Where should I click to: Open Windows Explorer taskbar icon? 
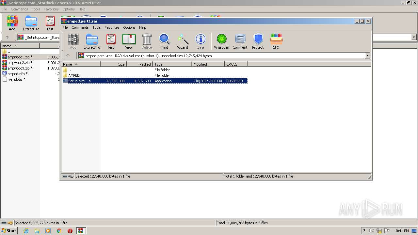[x=37, y=231]
